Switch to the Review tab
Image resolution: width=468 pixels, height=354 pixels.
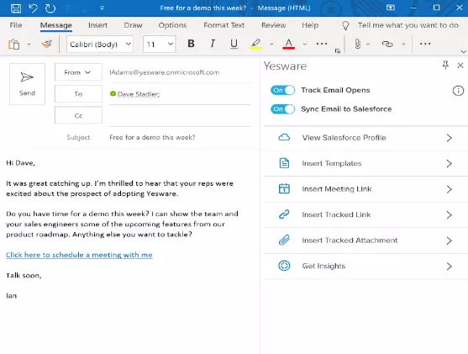[274, 25]
